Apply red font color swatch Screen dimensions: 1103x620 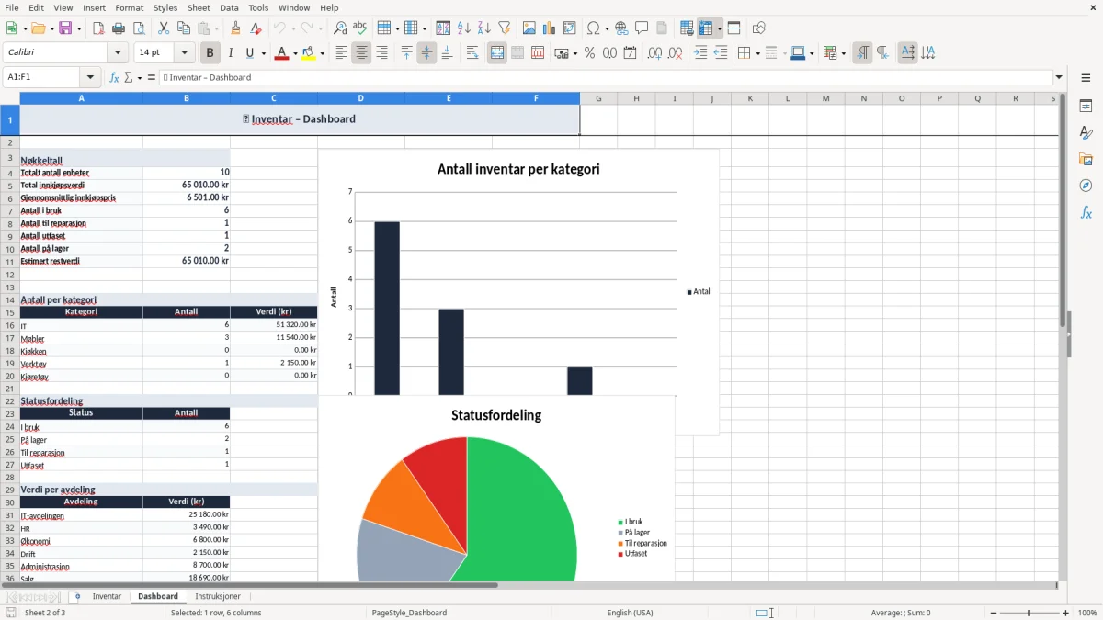pos(281,53)
